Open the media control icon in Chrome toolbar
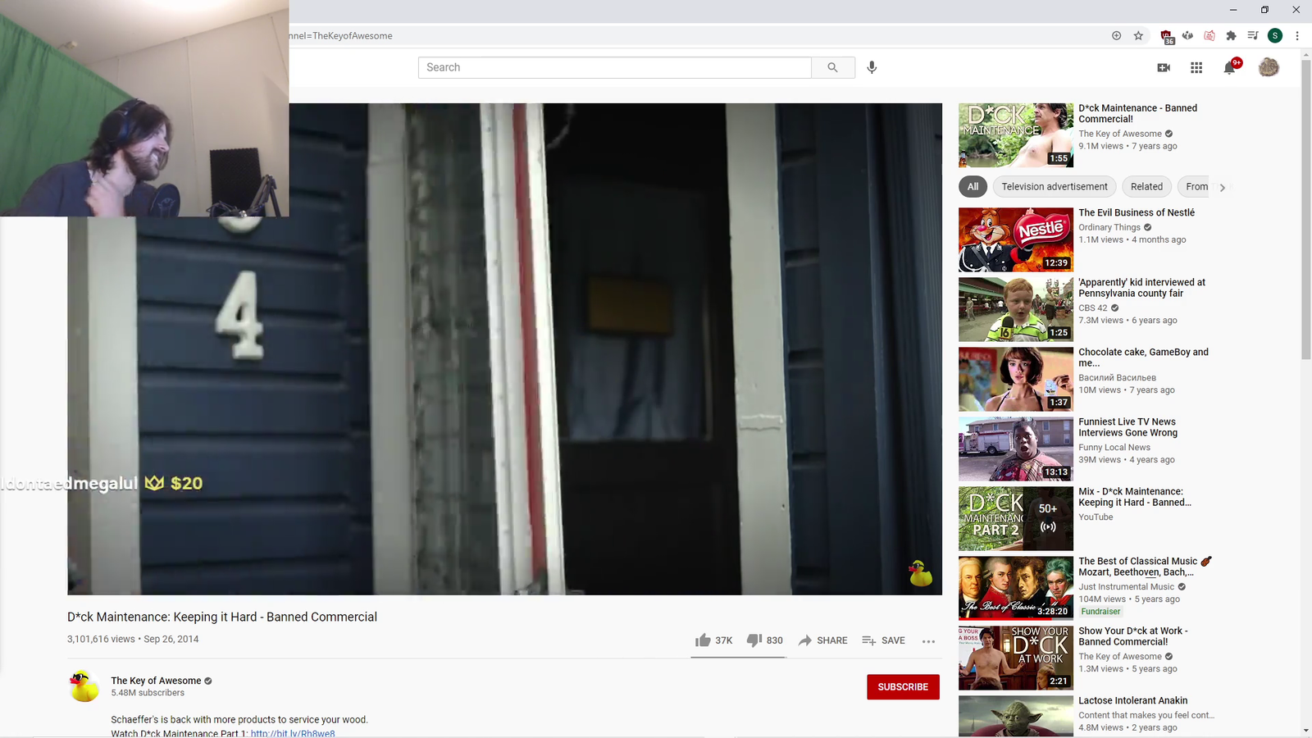This screenshot has height=738, width=1312. (1253, 35)
